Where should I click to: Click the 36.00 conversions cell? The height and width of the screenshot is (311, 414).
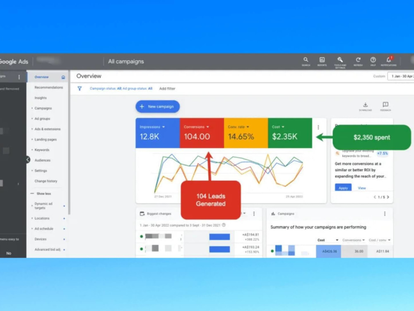tap(359, 251)
